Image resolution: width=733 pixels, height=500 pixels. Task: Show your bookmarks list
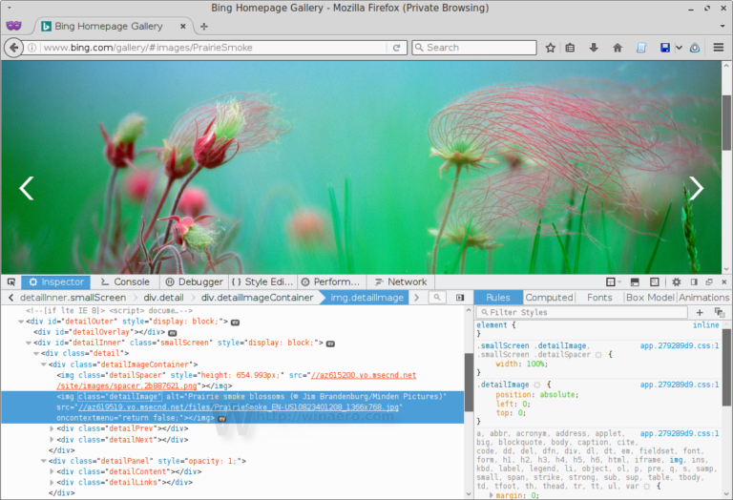coord(570,48)
